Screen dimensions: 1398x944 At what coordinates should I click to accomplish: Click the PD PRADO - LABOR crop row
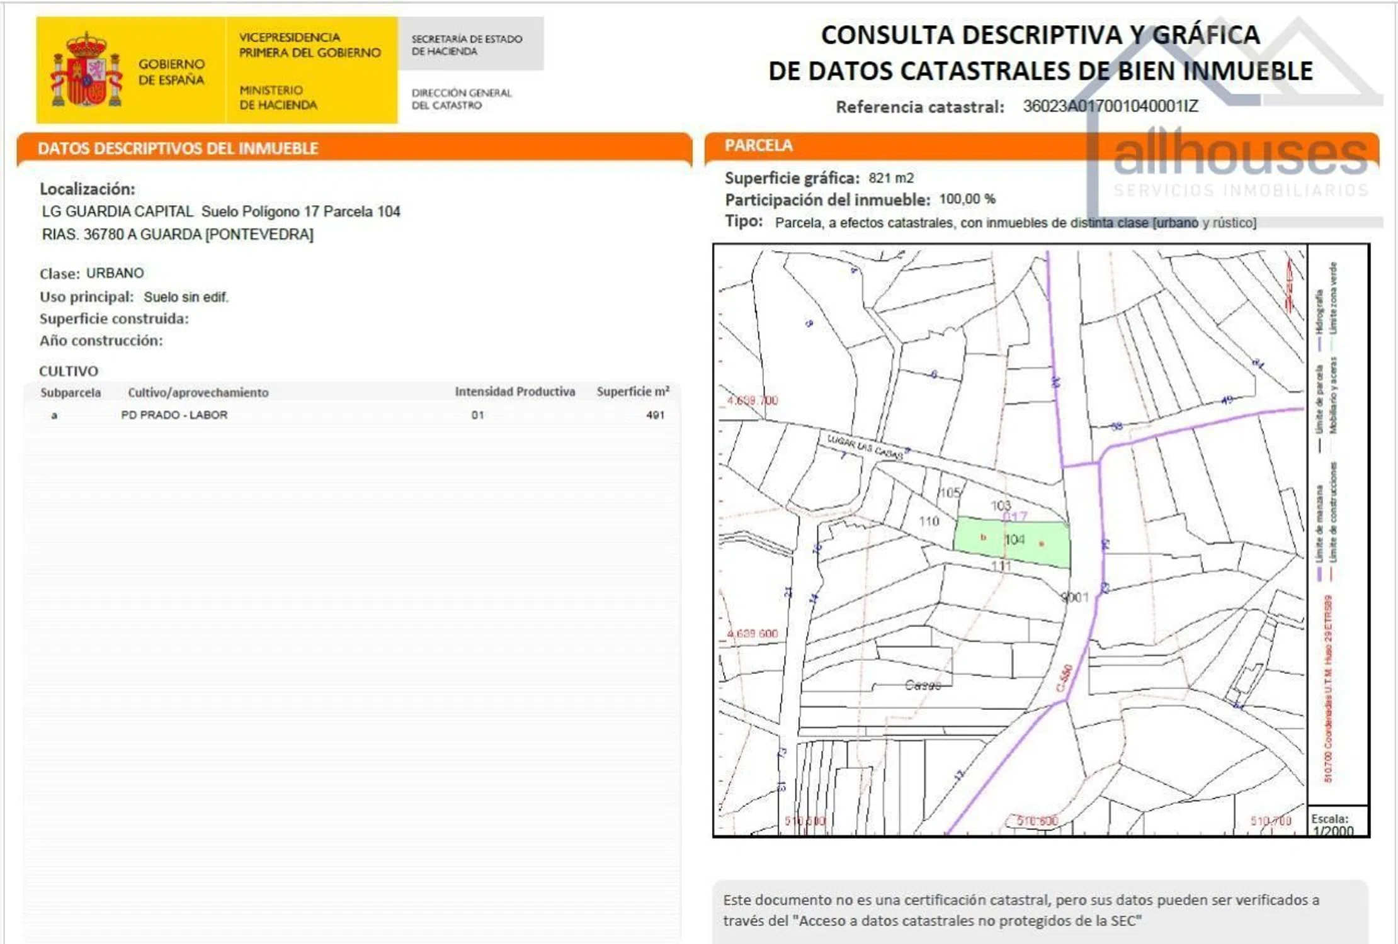[174, 415]
